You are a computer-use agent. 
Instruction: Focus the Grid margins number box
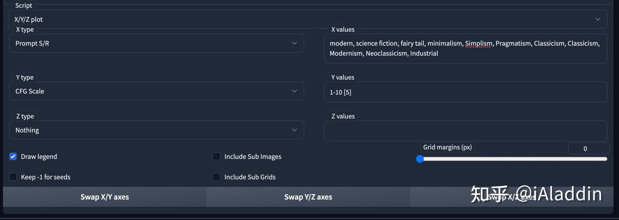coord(588,149)
